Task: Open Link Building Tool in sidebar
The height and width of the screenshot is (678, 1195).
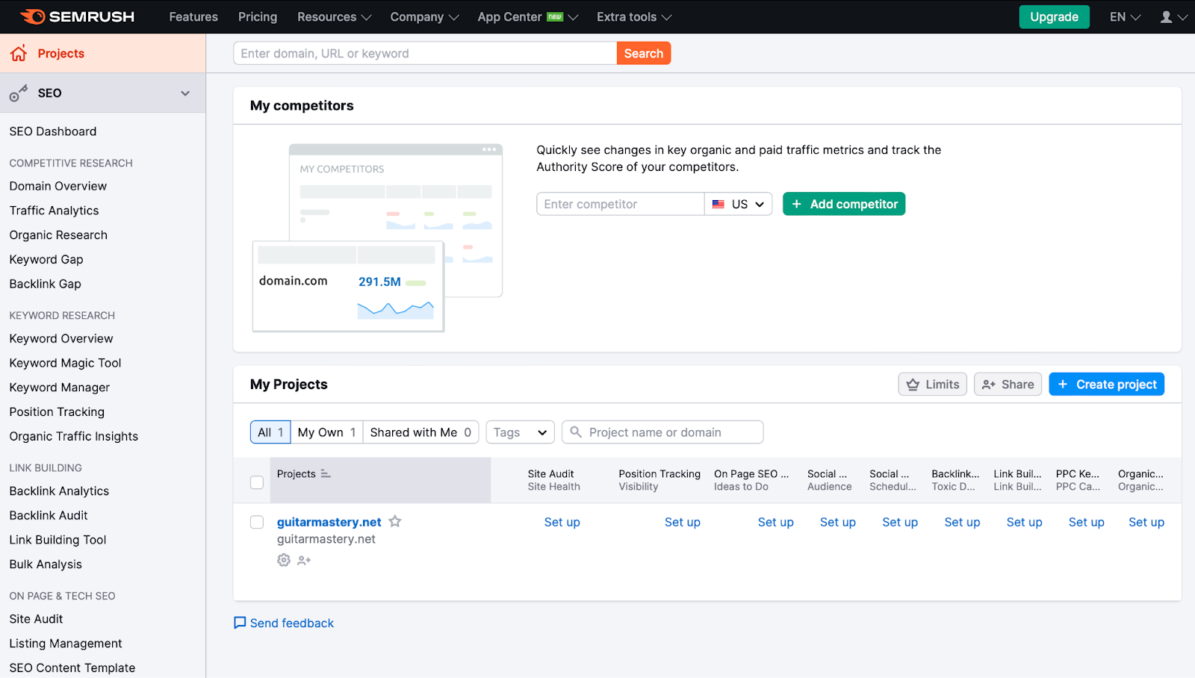Action: pyautogui.click(x=58, y=540)
